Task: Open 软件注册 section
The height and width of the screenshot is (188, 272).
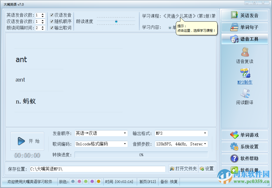Action: coord(244,170)
